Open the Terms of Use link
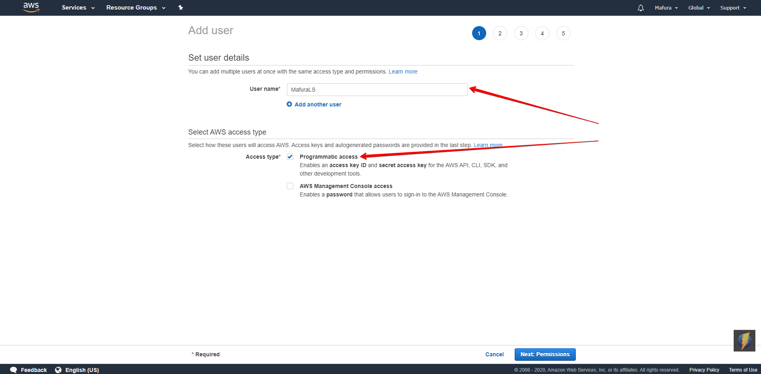This screenshot has width=761, height=374. (x=743, y=370)
